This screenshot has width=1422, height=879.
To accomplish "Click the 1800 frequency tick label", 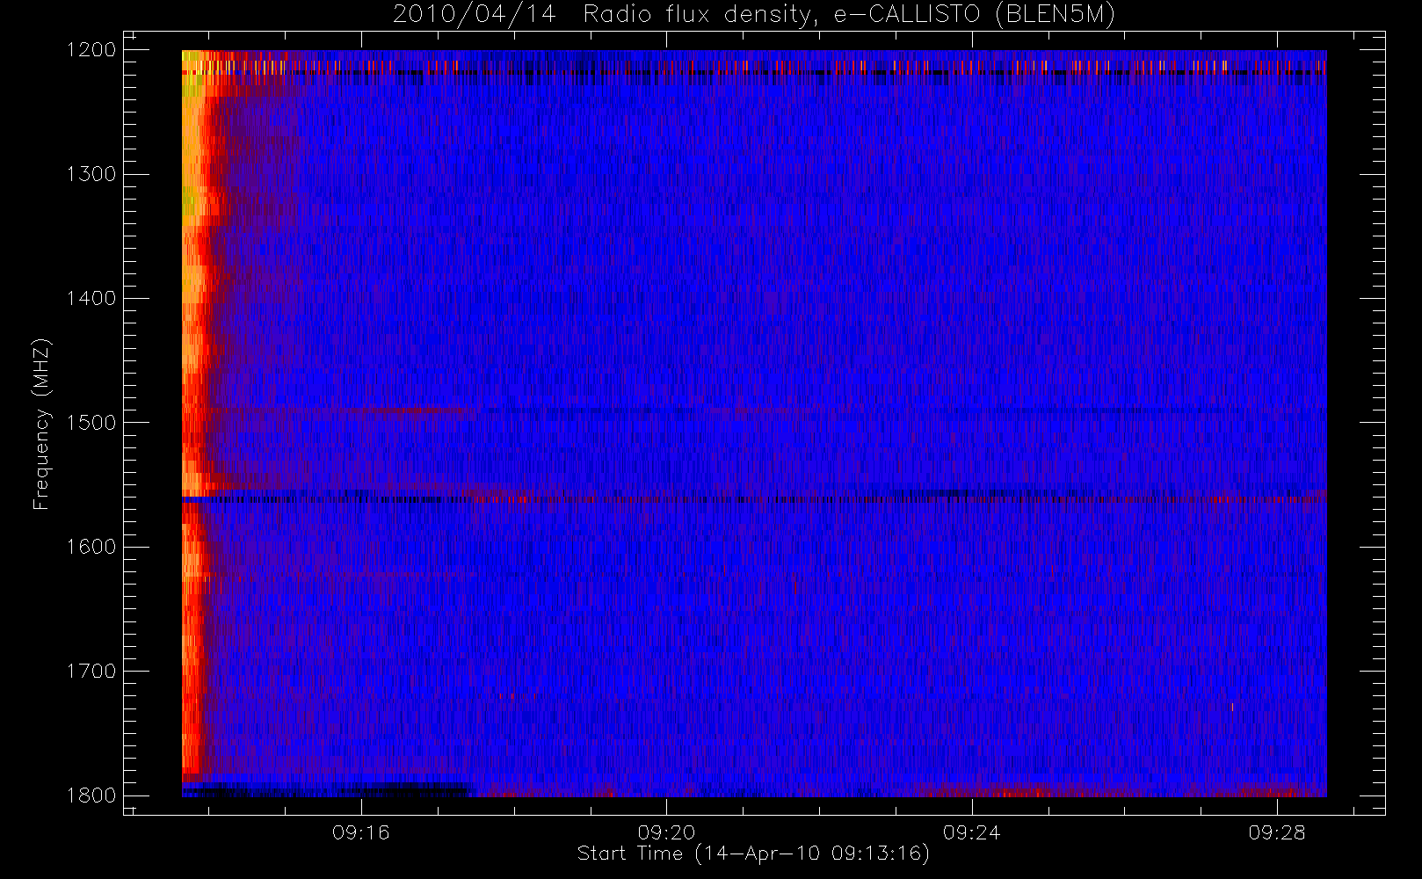I will 91,795.
